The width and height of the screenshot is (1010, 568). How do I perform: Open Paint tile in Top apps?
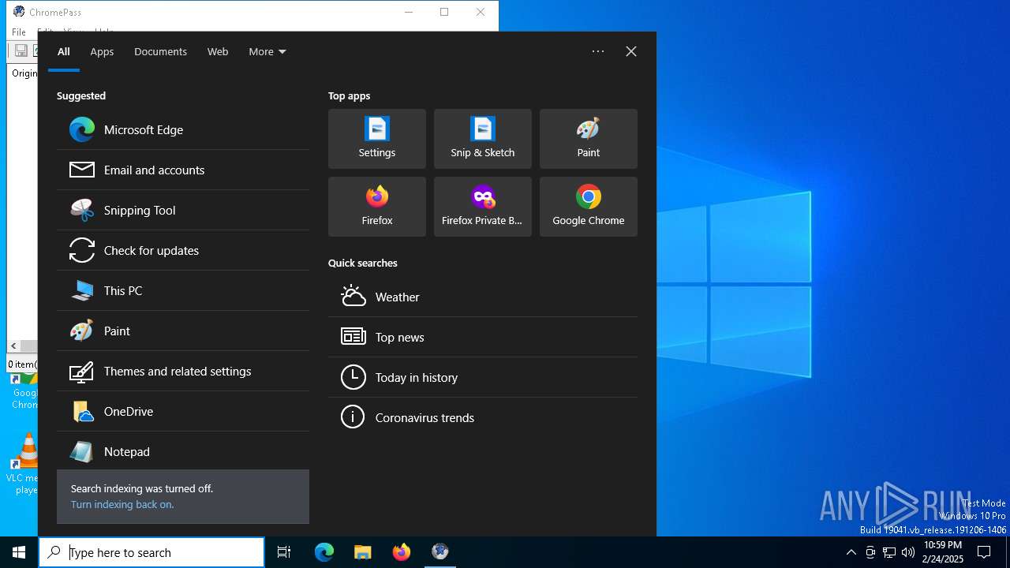tap(589, 139)
